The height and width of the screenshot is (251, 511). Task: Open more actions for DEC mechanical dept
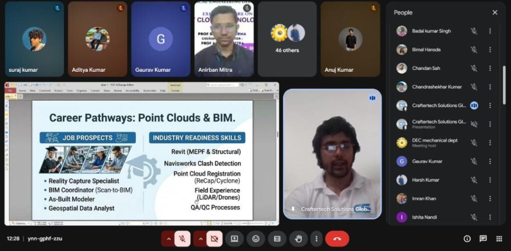(x=490, y=143)
